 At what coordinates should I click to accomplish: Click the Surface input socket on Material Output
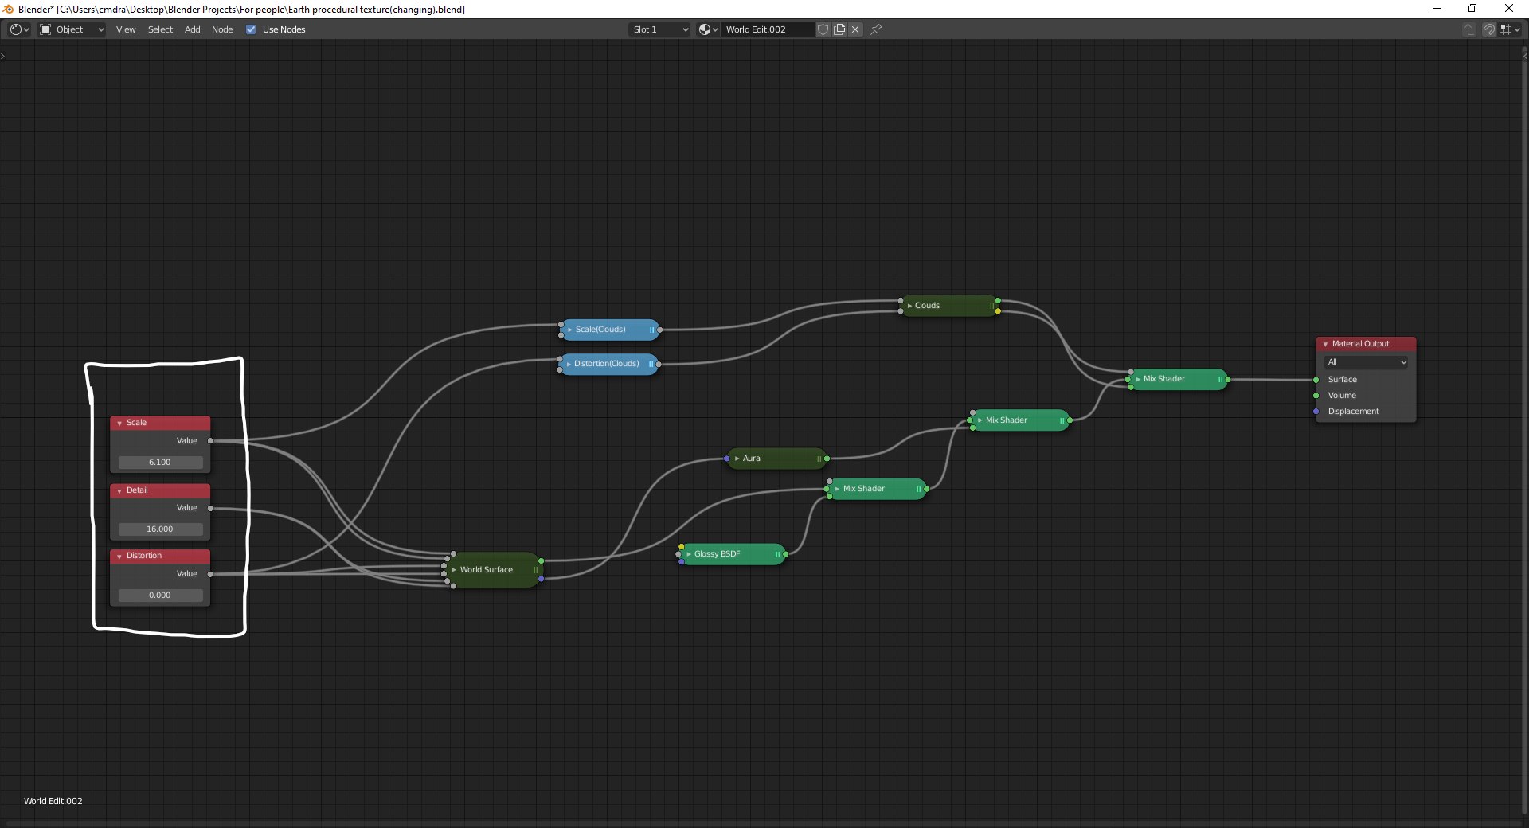(1316, 380)
